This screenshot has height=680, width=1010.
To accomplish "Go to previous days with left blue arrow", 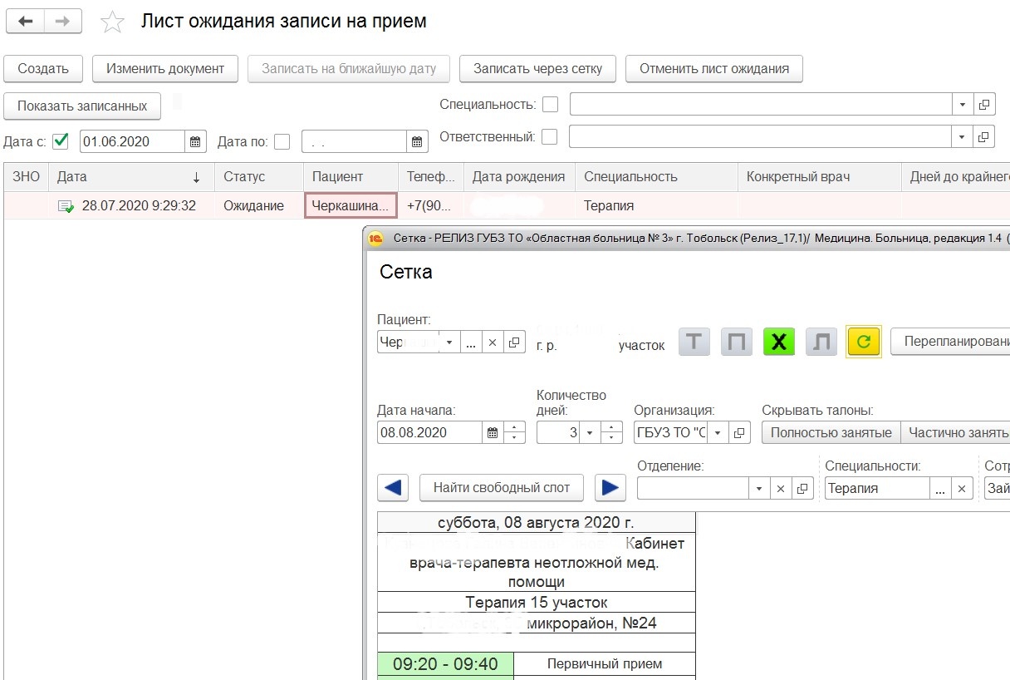I will (393, 488).
